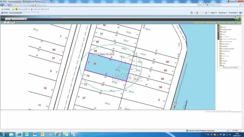Click the geoprocessamento header logo

click(x=16, y=19)
